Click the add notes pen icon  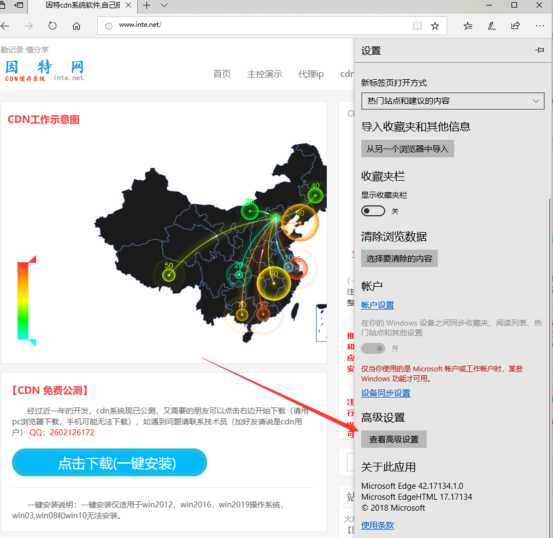click(x=492, y=26)
